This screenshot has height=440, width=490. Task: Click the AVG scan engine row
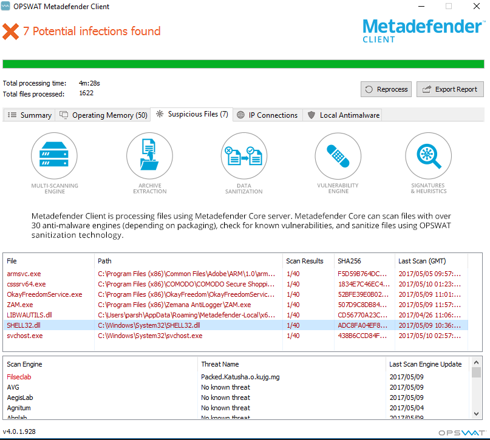[237, 387]
